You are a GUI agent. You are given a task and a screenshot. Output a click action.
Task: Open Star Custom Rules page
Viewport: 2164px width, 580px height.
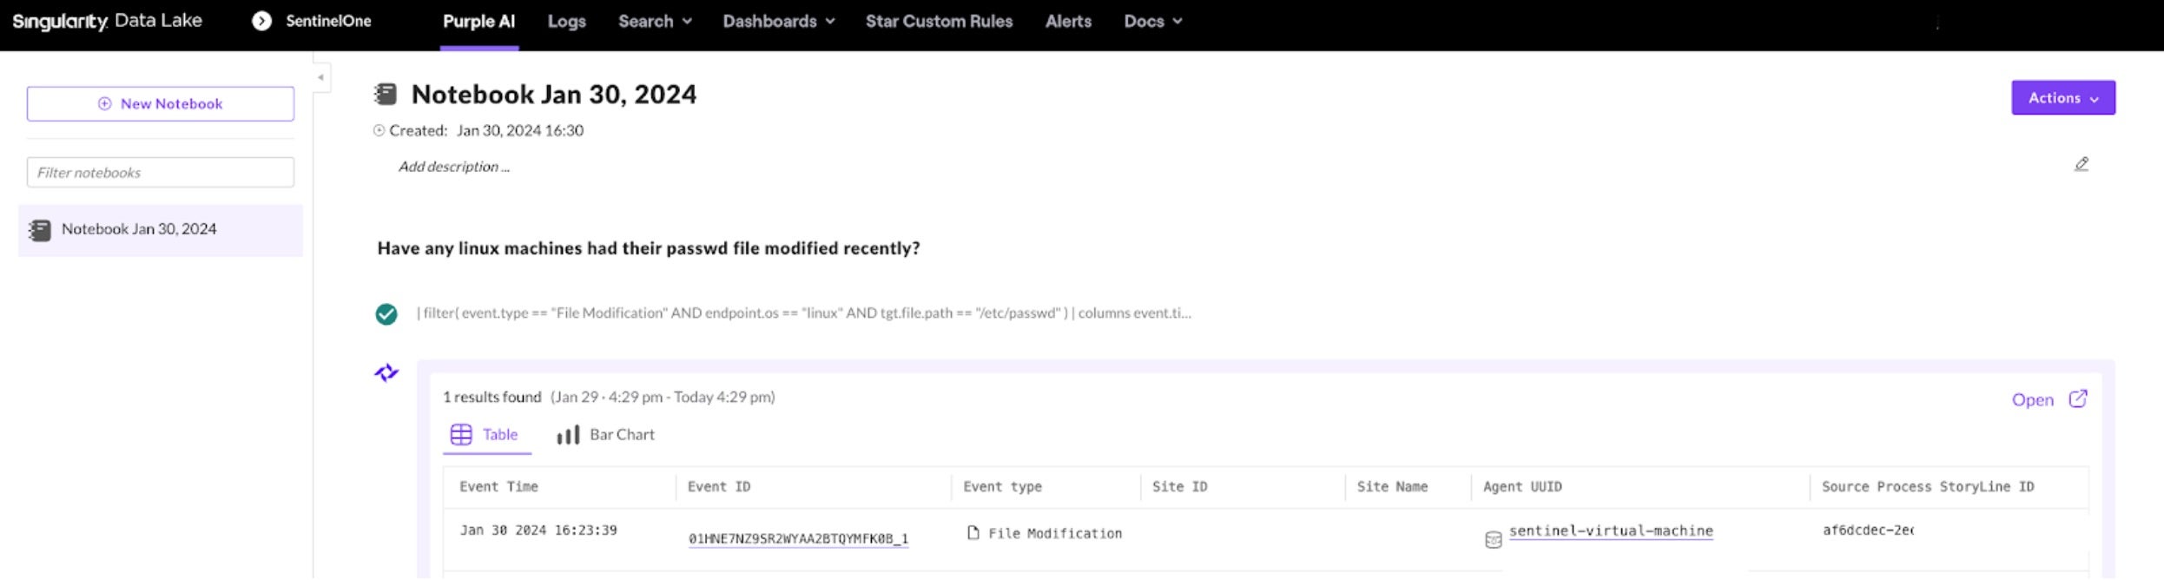click(x=939, y=21)
